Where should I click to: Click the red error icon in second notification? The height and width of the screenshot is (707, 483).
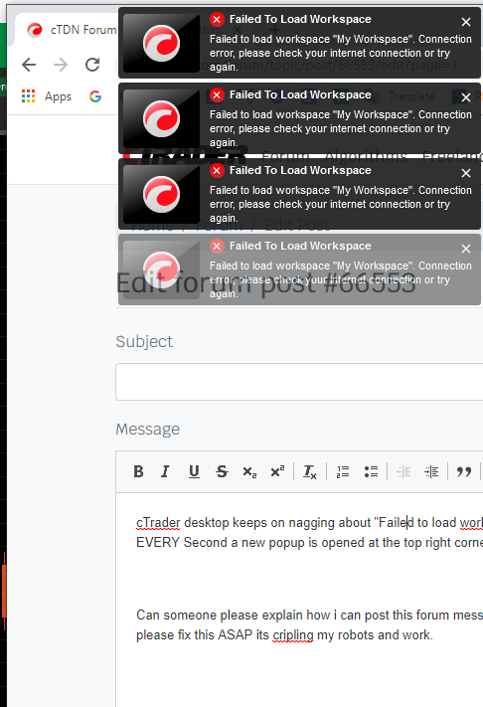(217, 95)
